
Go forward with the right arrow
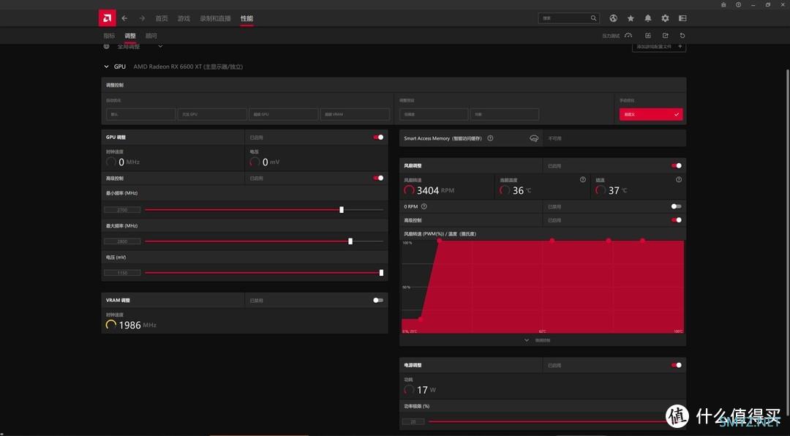point(142,18)
